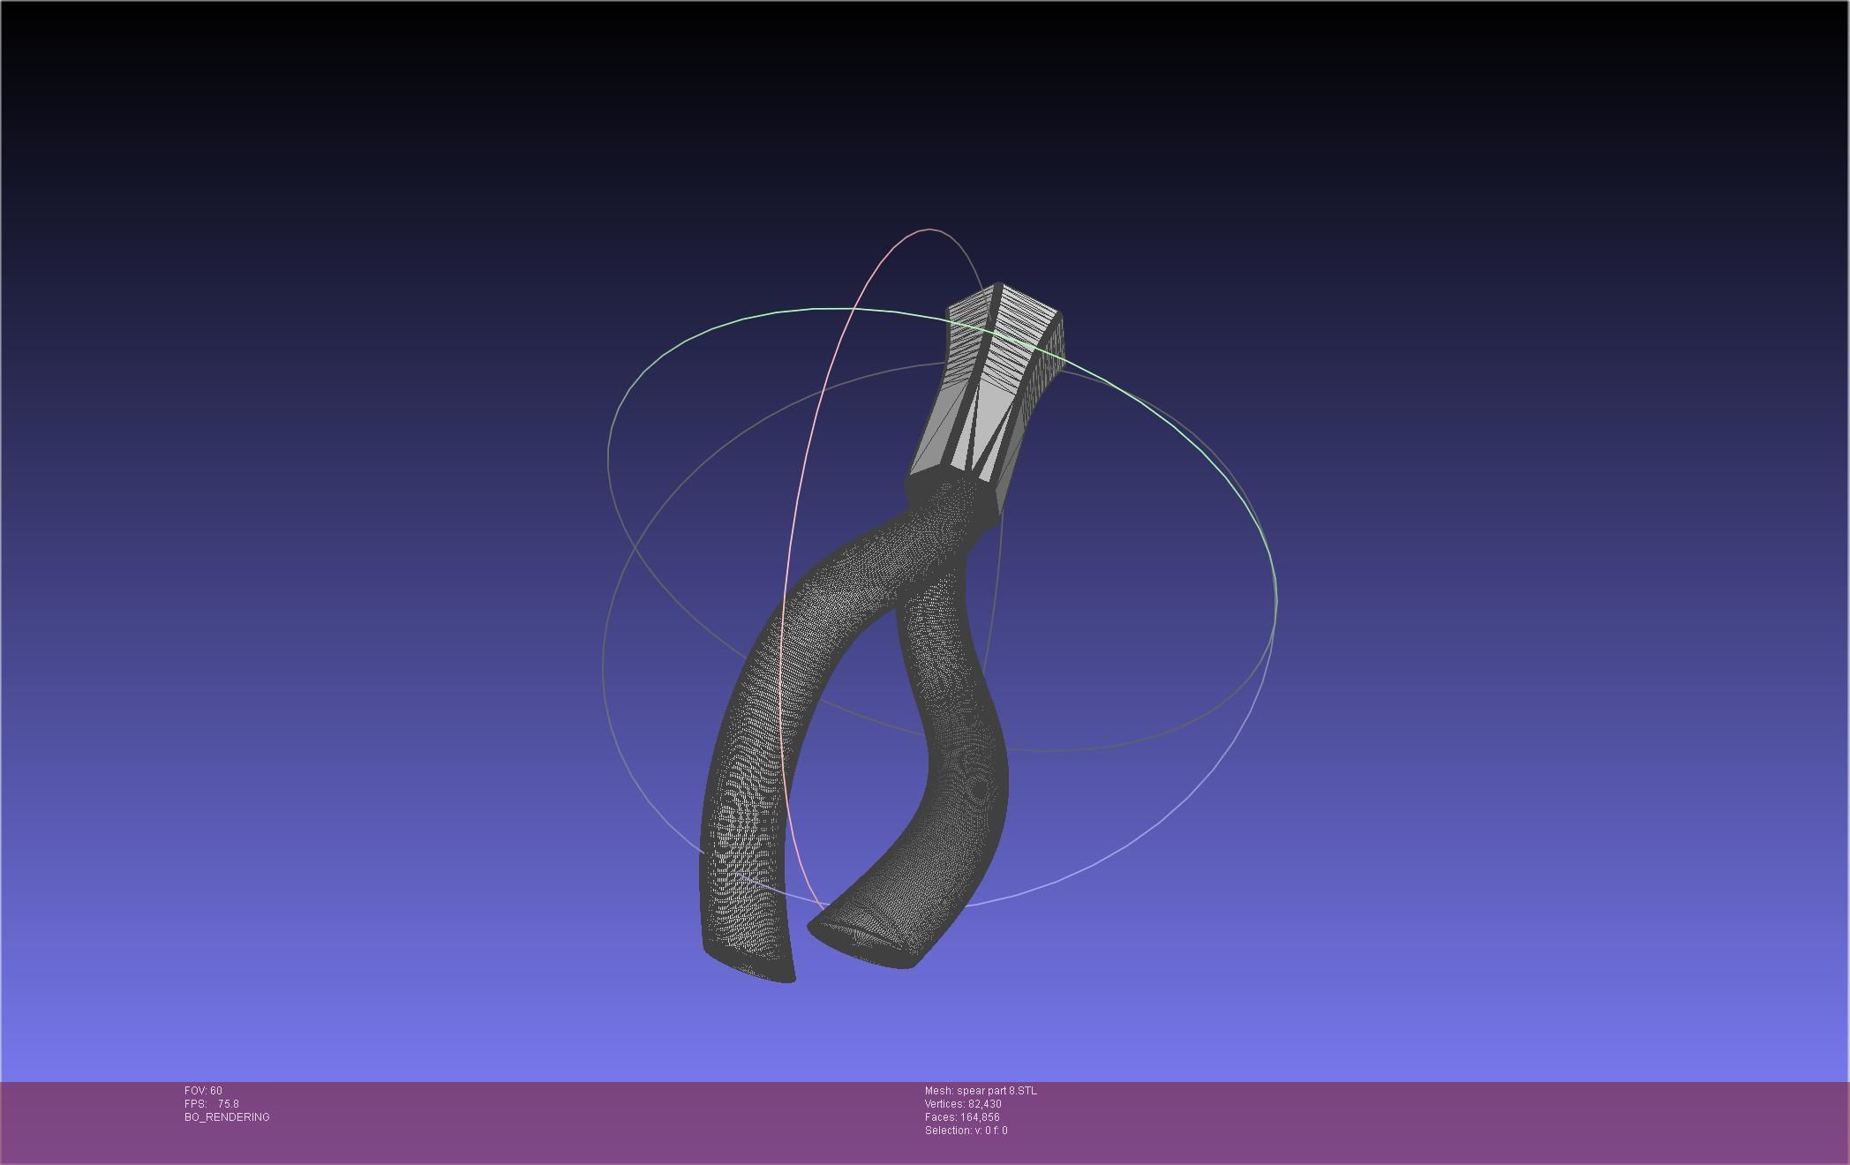Click the 'Selection: v: 0 f: 0' text
The image size is (1850, 1165).
click(x=966, y=1131)
